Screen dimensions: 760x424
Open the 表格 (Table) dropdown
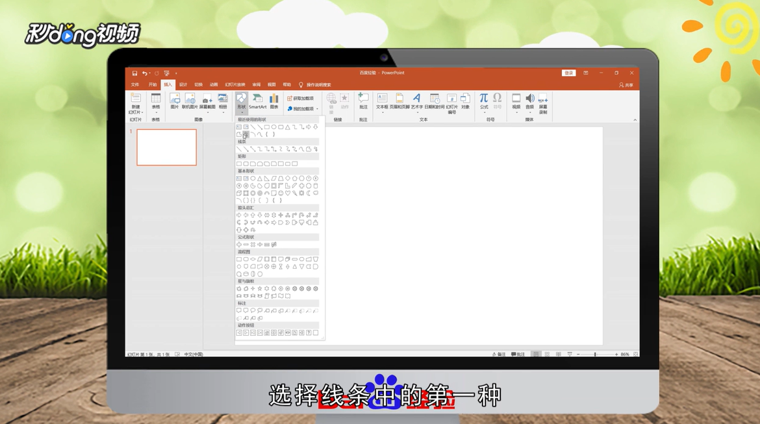156,103
